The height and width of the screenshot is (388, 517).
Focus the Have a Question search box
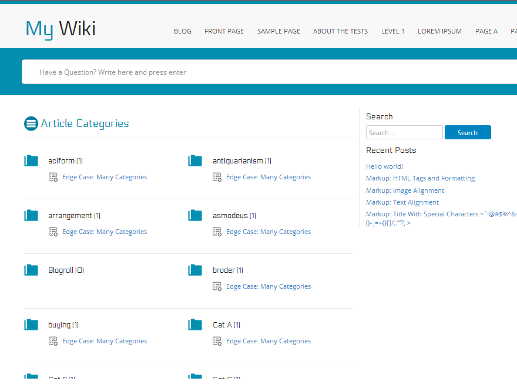tap(270, 72)
